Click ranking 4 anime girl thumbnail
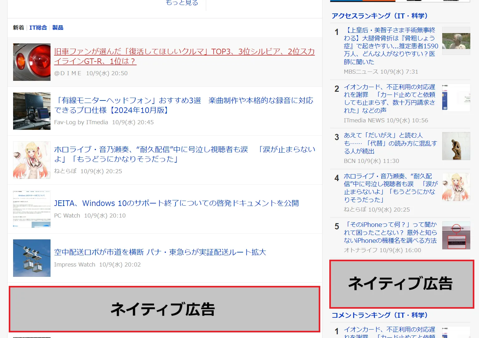 456,187
